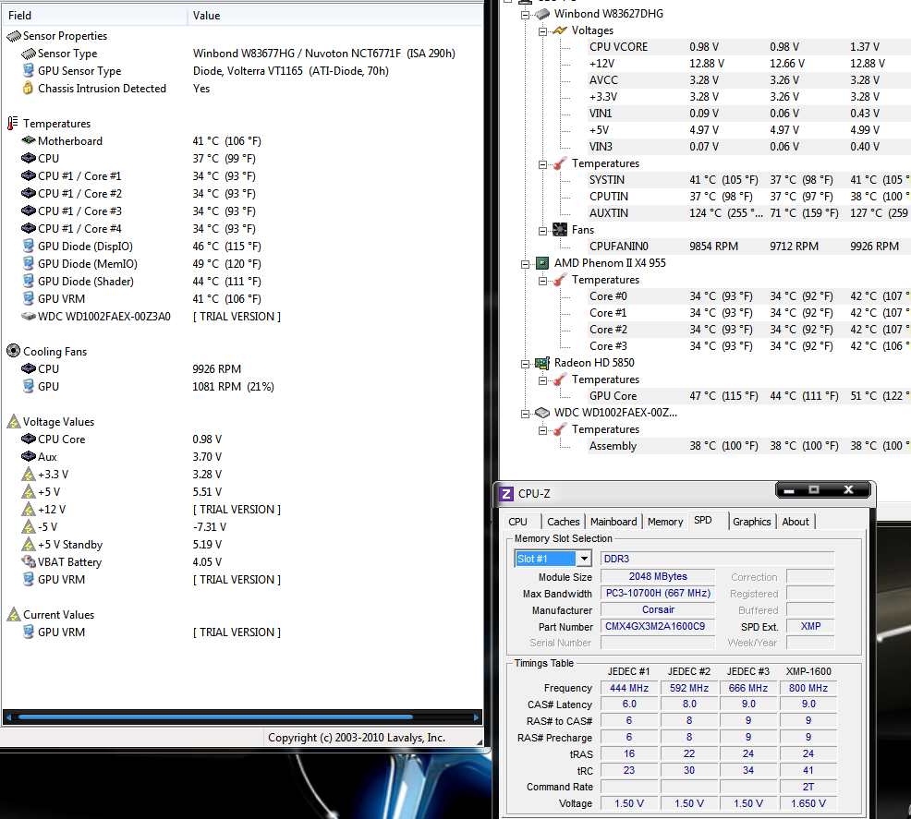Collapse the Voltages node in HWMonitor
Image resolution: width=911 pixels, height=819 pixels.
pyautogui.click(x=542, y=31)
